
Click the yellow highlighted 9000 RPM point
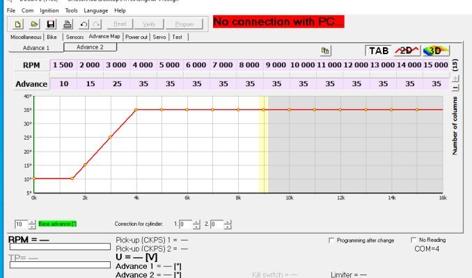264,110
